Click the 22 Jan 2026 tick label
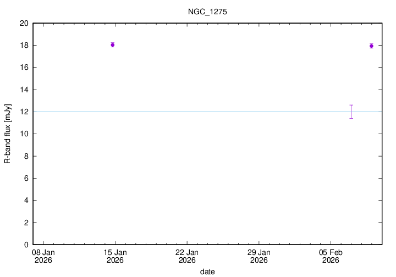The height and width of the screenshot is (277, 396). point(186,256)
